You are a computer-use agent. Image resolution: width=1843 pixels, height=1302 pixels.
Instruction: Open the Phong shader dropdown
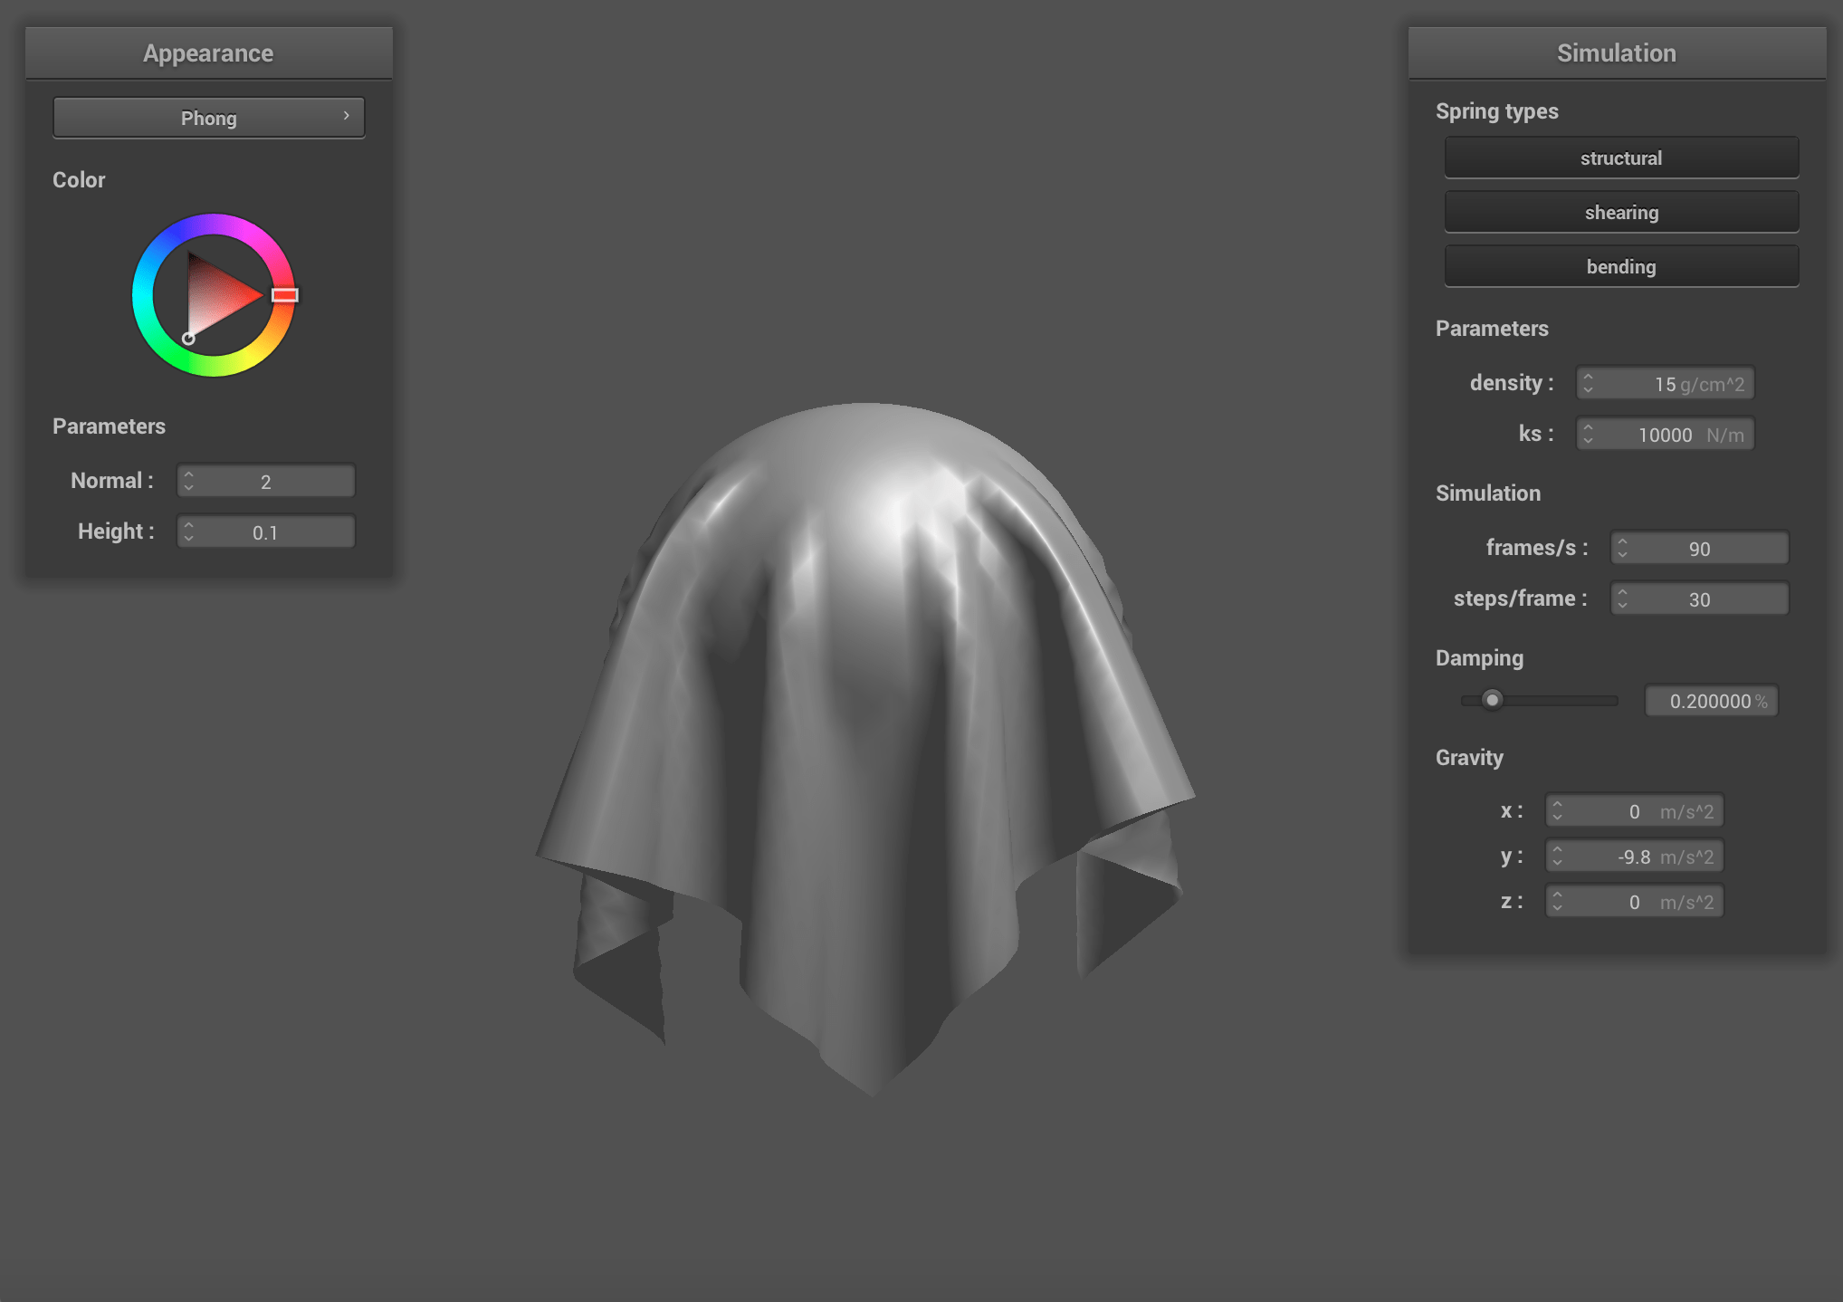[208, 119]
